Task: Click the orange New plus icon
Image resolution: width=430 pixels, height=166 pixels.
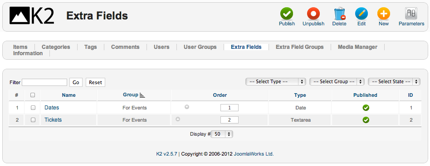Action: tap(384, 14)
